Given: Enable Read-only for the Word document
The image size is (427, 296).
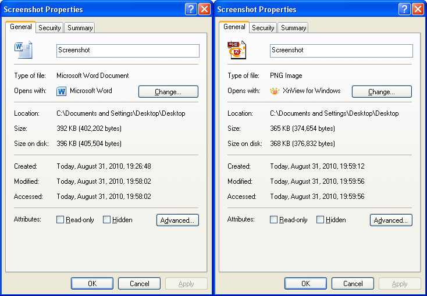Looking at the screenshot, I should [61, 220].
